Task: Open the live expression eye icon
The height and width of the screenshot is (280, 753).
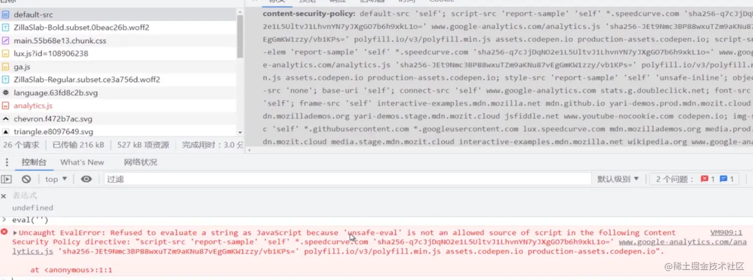Action: click(x=86, y=179)
